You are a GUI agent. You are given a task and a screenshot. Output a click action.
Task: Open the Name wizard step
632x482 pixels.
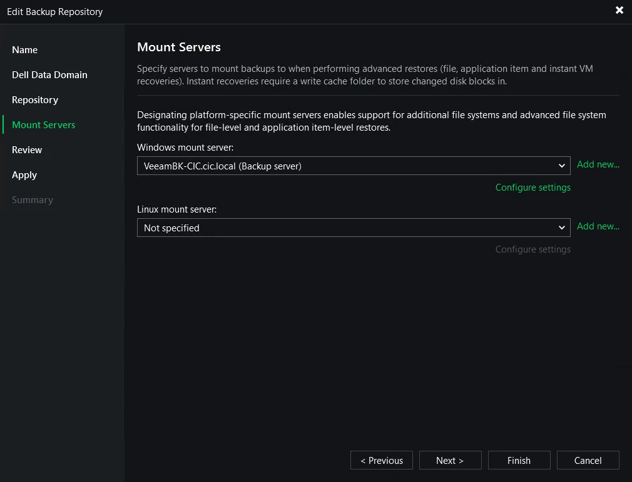pos(25,50)
